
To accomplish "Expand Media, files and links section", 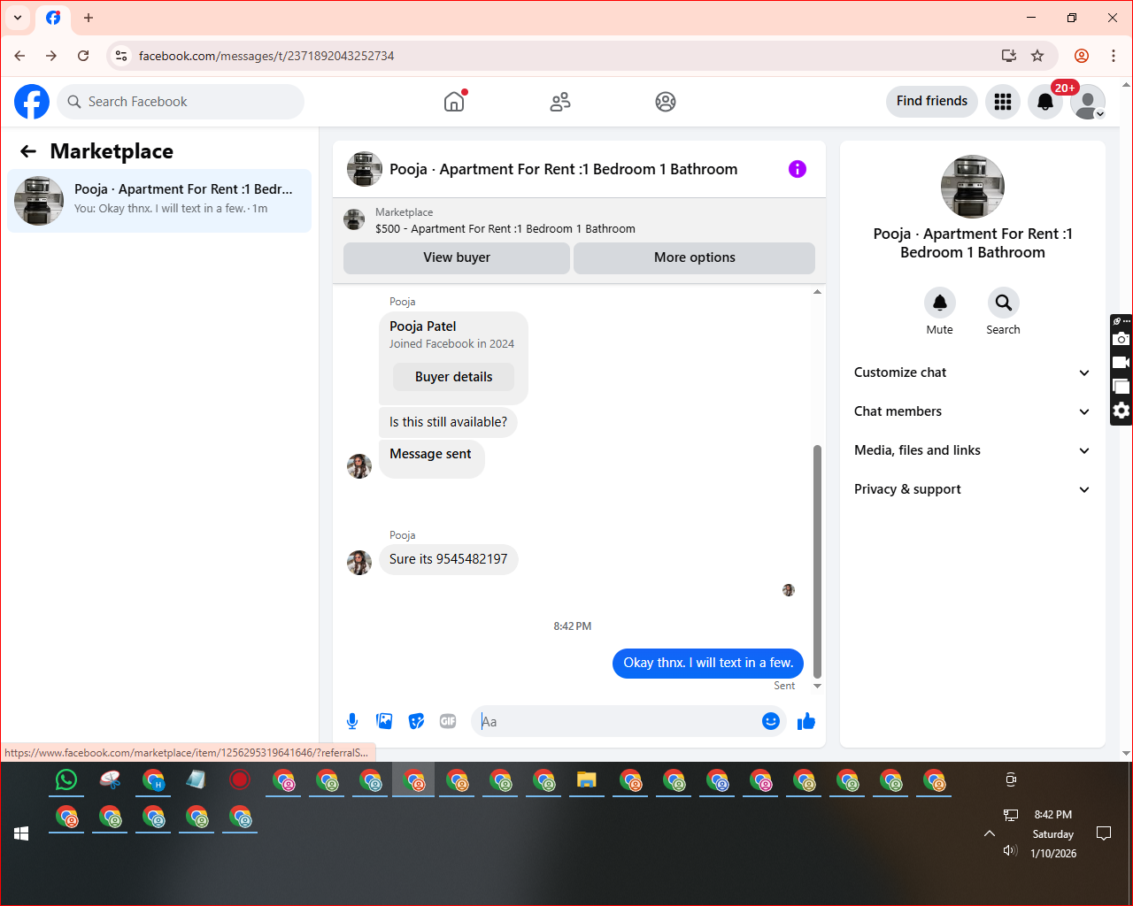I will pos(972,450).
